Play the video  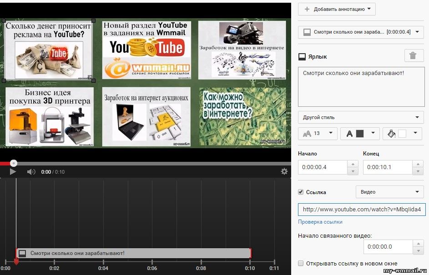coord(13,172)
